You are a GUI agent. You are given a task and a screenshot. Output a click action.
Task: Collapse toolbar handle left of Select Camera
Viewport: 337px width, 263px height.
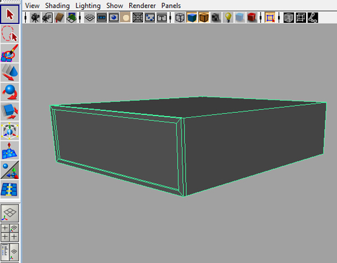26,17
